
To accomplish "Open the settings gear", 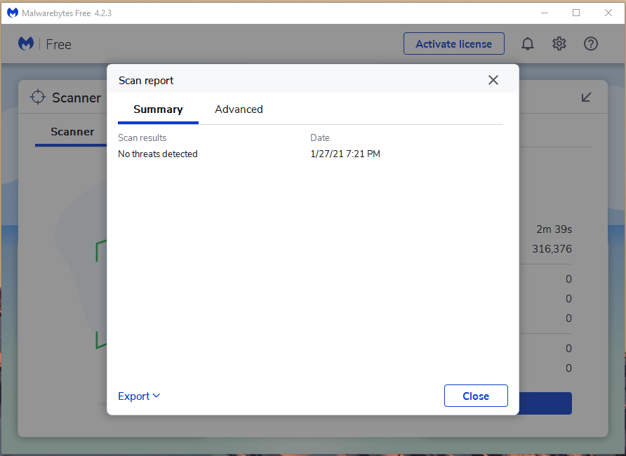I will click(x=559, y=43).
